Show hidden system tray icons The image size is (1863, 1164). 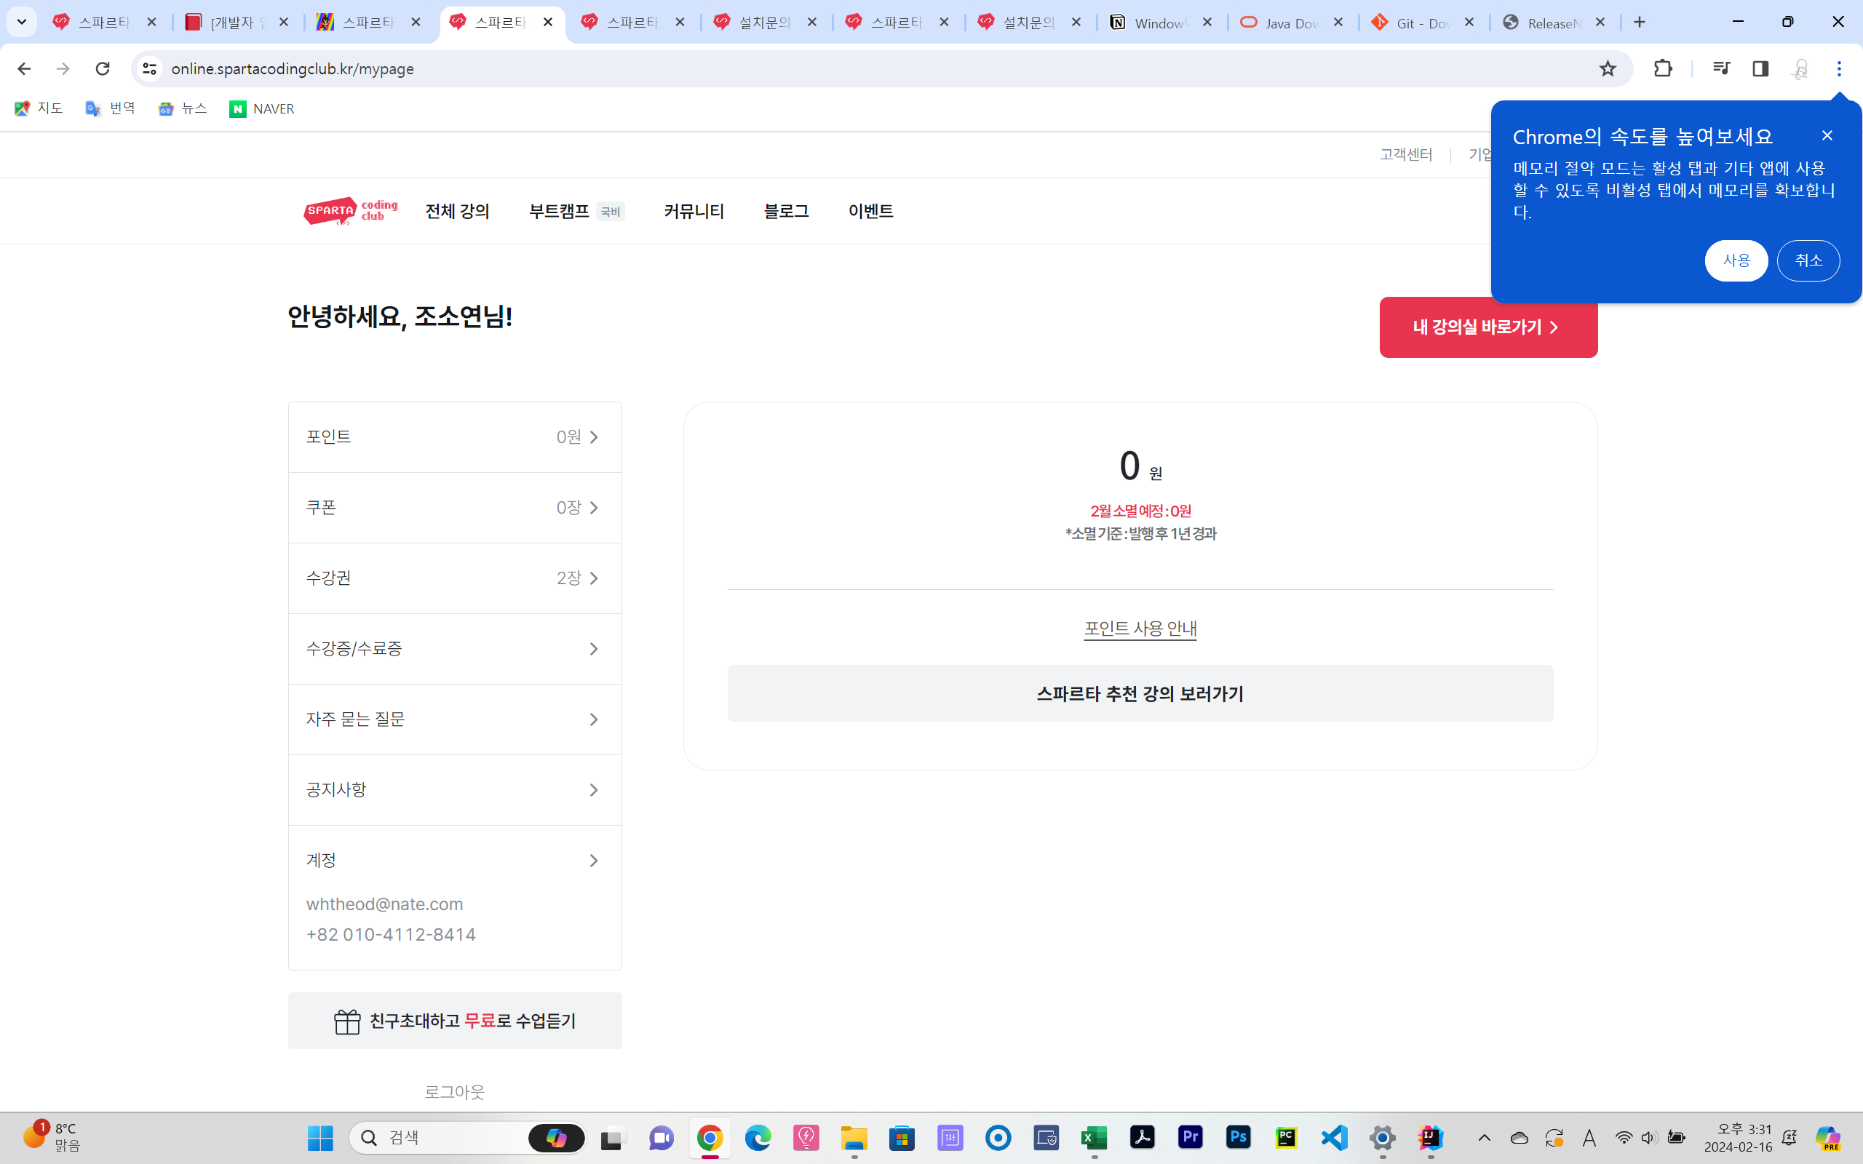click(x=1485, y=1138)
